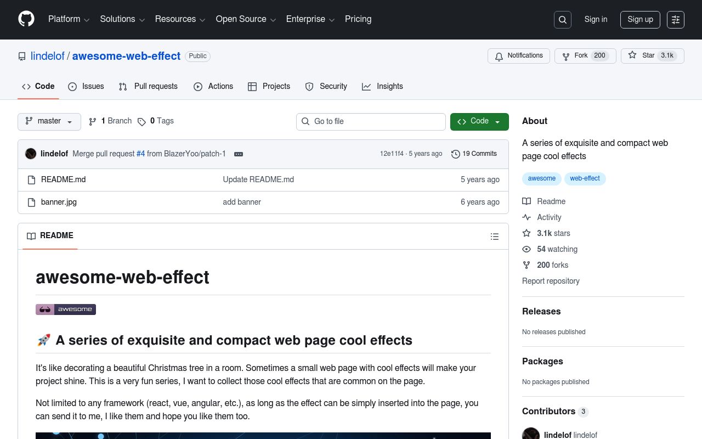The image size is (702, 439).
Task: Open the command palette icon
Action: pyautogui.click(x=675, y=20)
